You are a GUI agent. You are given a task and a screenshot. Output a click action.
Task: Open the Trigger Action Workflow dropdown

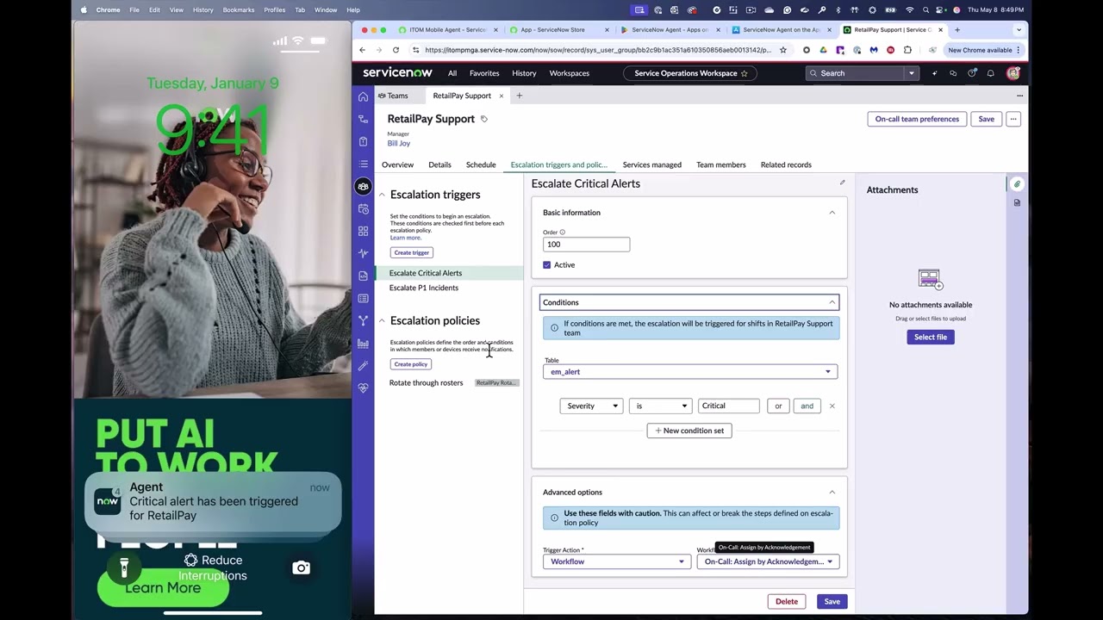coord(615,561)
